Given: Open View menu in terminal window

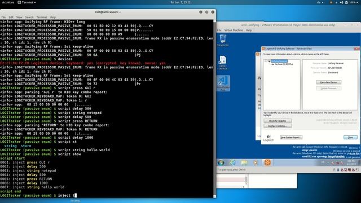Looking at the screenshot, I should pos(19,17).
